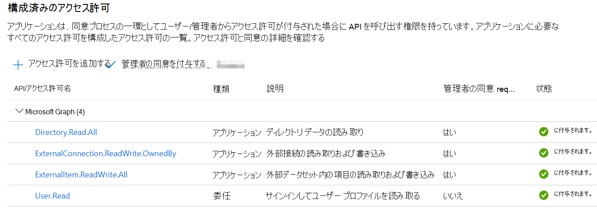597x210 pixels.
Task: Click アクセス許可を追加する button
Action: click(69, 64)
